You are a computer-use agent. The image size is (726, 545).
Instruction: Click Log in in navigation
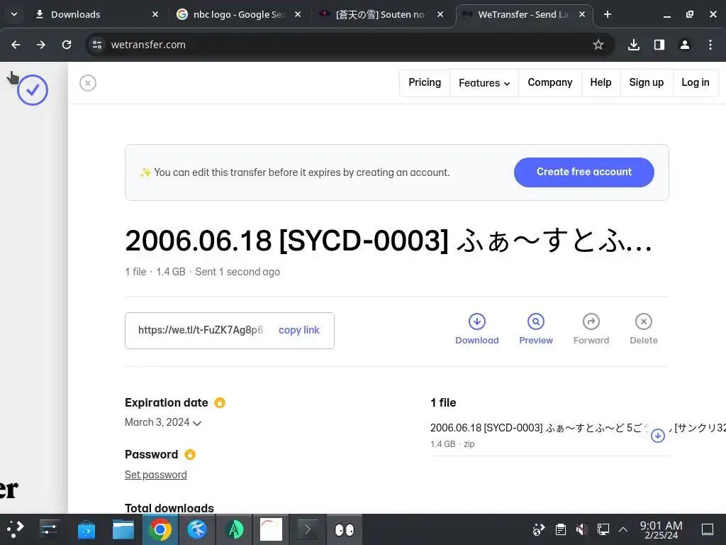(x=696, y=82)
